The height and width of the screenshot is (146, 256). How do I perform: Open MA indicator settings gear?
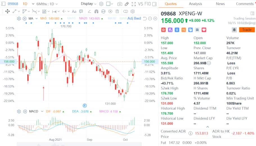tap(19, 18)
